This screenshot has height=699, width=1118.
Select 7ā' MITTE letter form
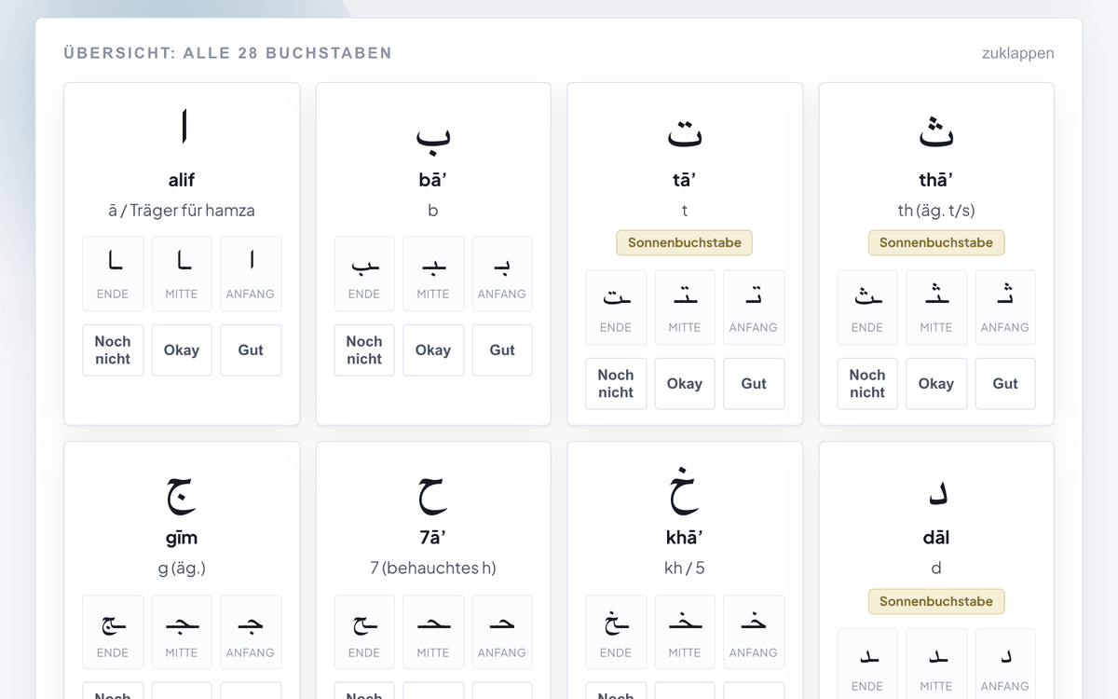pyautogui.click(x=433, y=632)
